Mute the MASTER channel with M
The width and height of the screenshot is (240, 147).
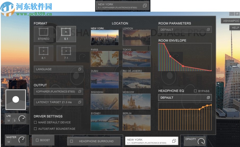[x=9, y=142]
